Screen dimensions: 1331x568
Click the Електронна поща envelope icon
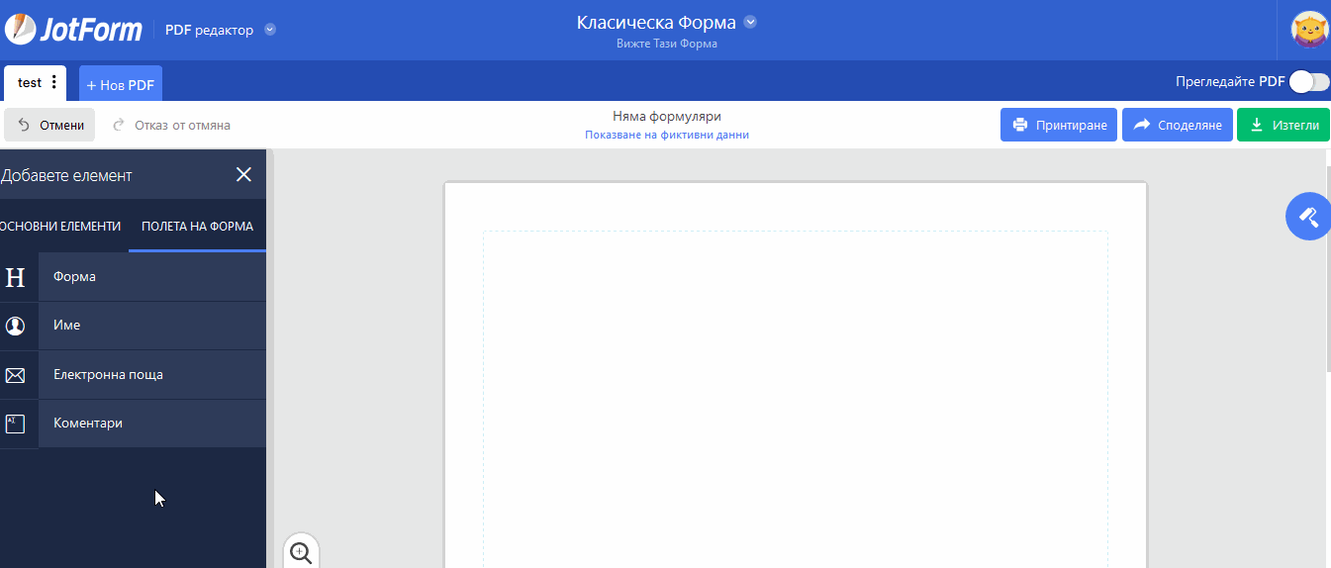[x=16, y=375]
